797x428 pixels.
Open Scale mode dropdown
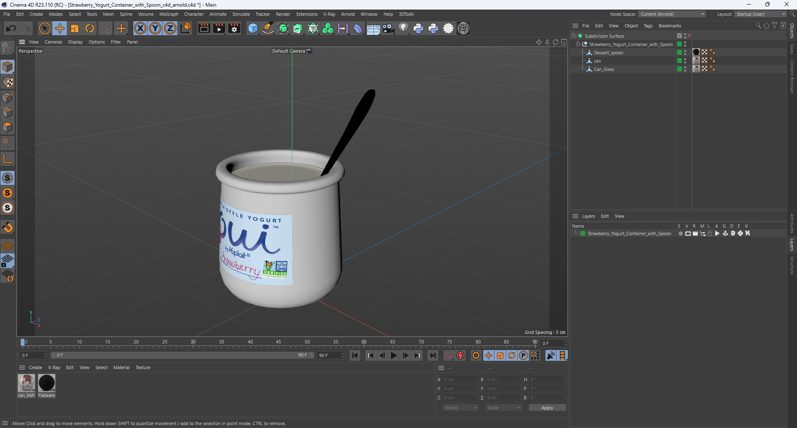pos(503,408)
